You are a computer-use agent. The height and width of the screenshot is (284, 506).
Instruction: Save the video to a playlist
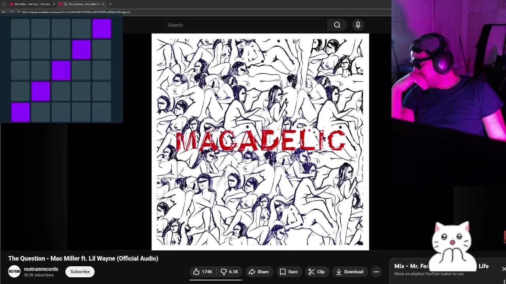point(289,272)
